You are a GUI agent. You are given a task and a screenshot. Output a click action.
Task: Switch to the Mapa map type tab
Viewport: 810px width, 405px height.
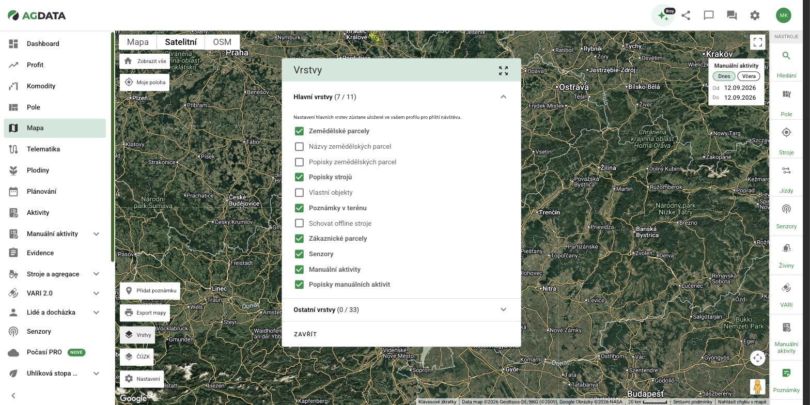[x=138, y=42]
